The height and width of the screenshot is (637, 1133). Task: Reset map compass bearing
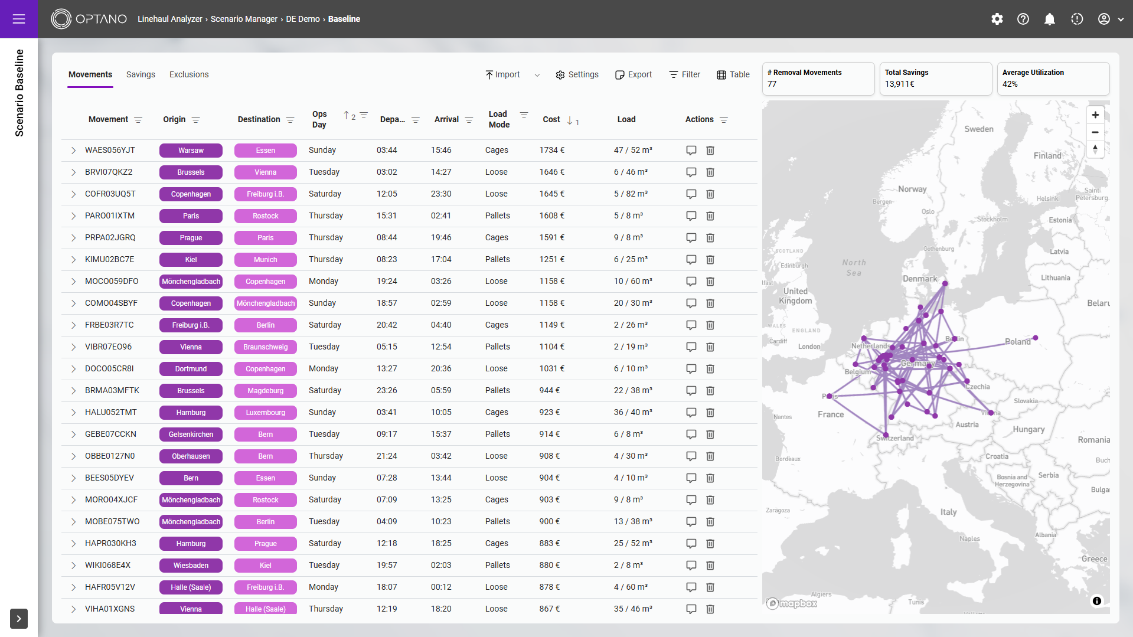pos(1095,149)
